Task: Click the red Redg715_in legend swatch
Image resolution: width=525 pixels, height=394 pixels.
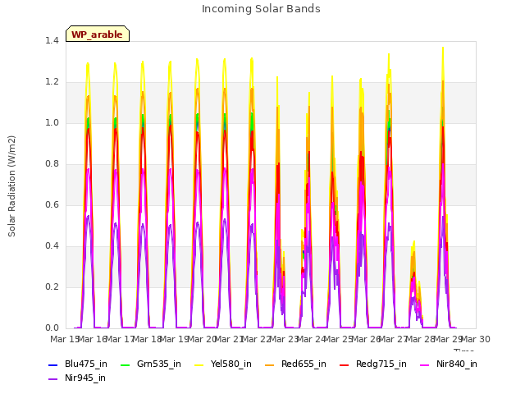Action: pos(345,364)
